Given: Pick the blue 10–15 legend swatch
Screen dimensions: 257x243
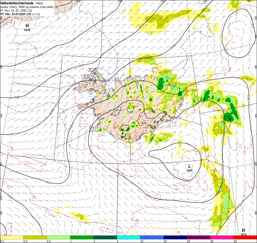Looking at the screenshot, I should point(152,238).
